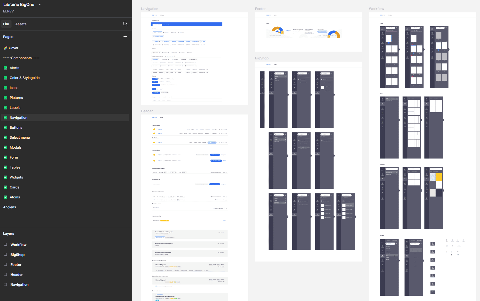Open the search icon in the left panel
480x301 pixels.
pyautogui.click(x=125, y=24)
